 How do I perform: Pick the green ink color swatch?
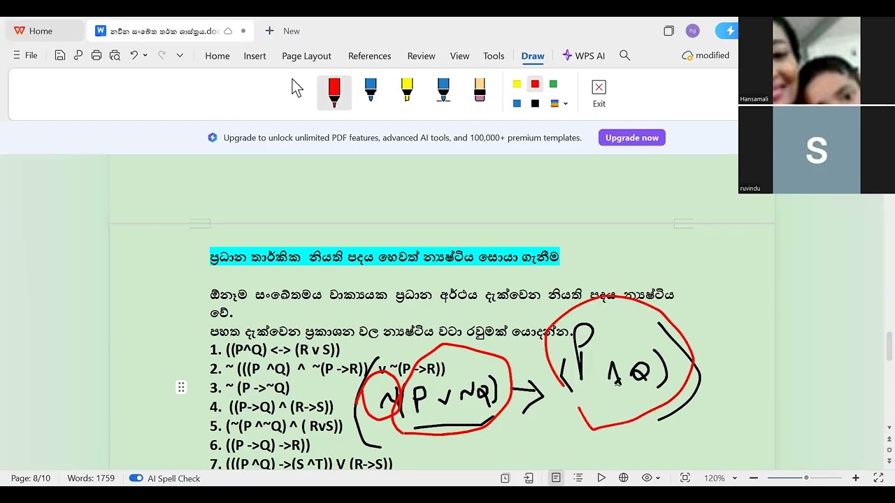pyautogui.click(x=553, y=84)
